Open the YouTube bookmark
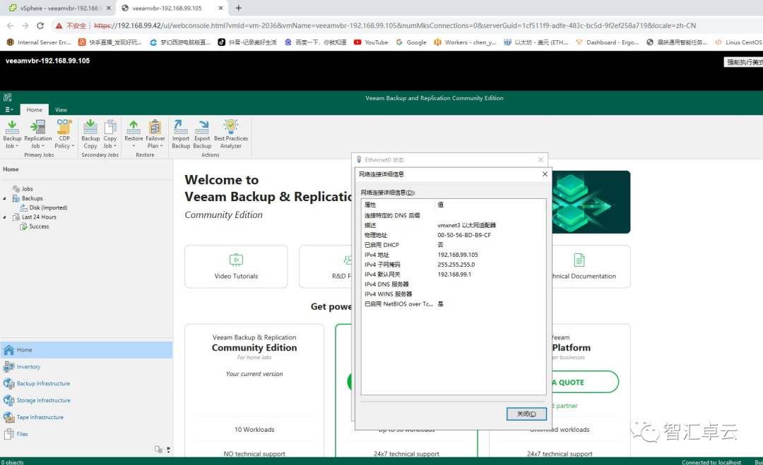The width and height of the screenshot is (763, 465). click(x=371, y=42)
